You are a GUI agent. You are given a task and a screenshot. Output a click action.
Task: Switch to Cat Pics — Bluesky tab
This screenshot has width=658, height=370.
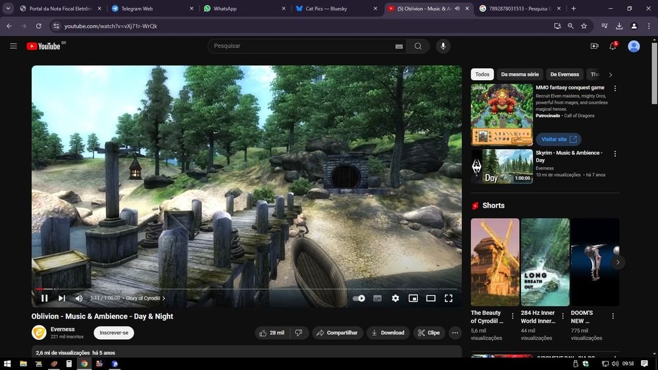(336, 9)
